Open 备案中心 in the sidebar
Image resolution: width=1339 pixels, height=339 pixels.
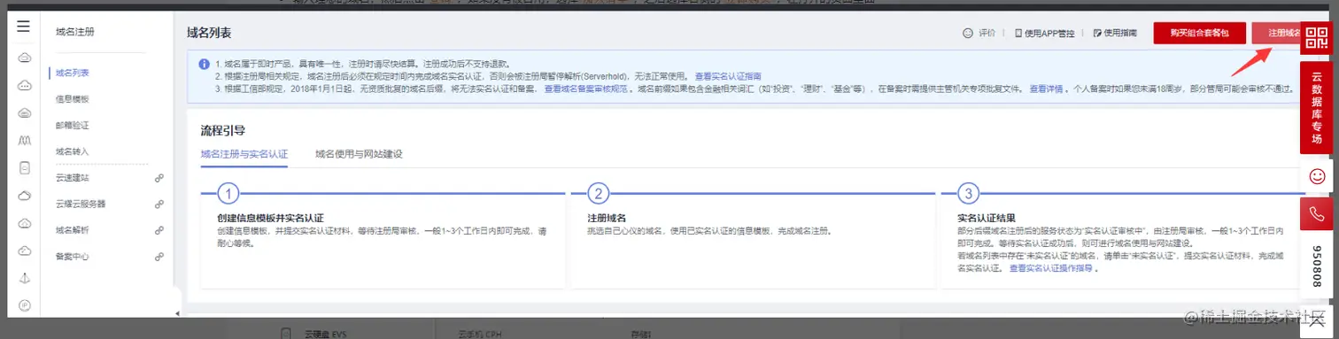coord(72,257)
